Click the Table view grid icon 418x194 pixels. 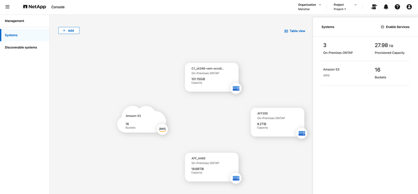click(286, 31)
